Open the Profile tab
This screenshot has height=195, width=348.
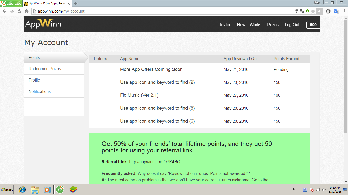[x=54, y=80]
